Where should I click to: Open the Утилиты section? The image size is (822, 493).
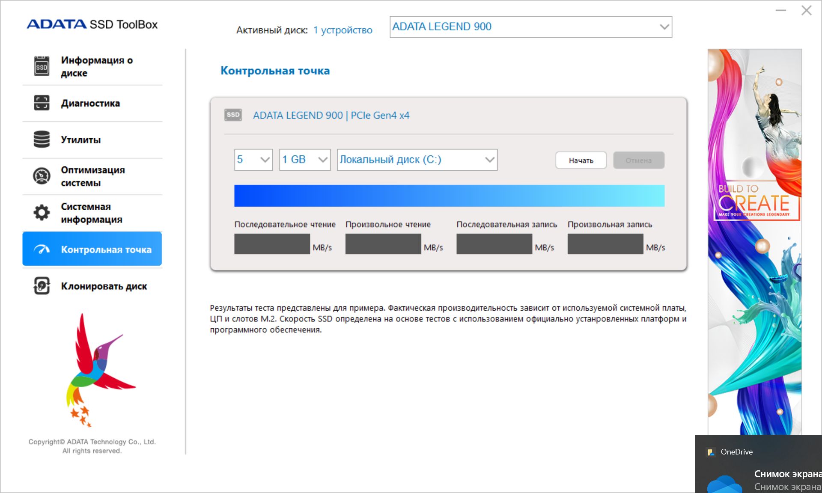pyautogui.click(x=92, y=140)
